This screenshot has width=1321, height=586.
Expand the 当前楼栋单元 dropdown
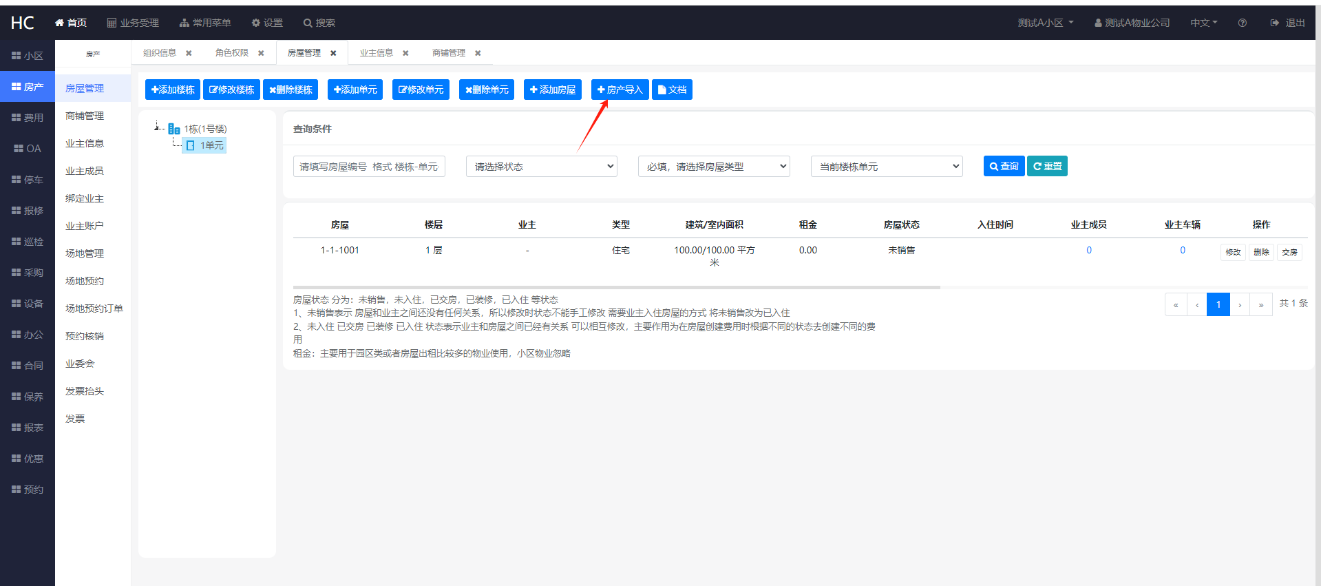[x=887, y=167]
